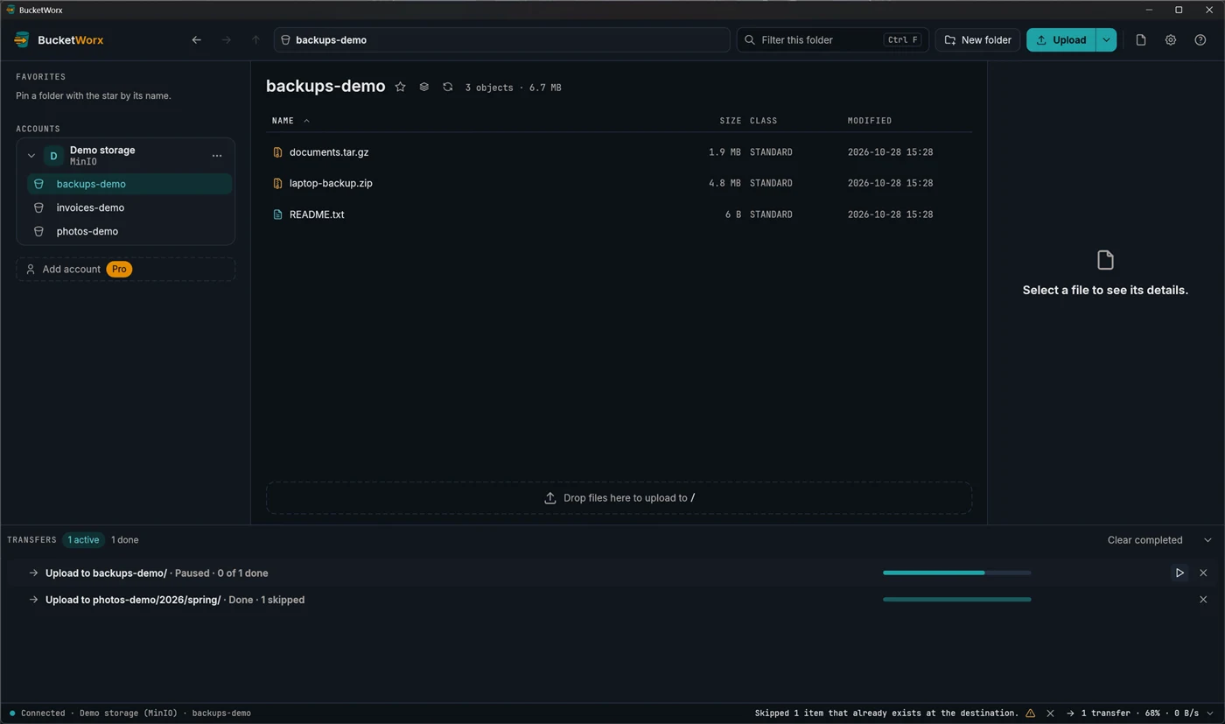Collapse the transfers panel chevron
Image resolution: width=1225 pixels, height=724 pixels.
(x=1207, y=540)
